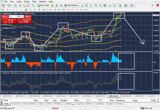The height and width of the screenshot is (110, 160).
Task: Select the horizontal line tool
Action: pos(17,10)
